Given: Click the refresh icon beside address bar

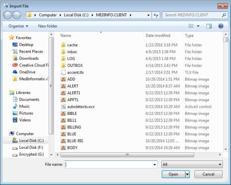Looking at the screenshot, I should tap(156, 15).
